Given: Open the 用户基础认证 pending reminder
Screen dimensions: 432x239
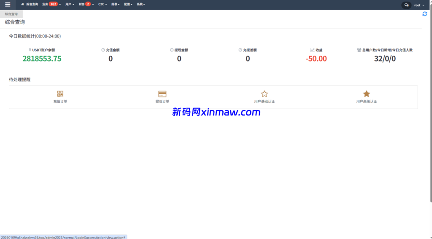Looking at the screenshot, I should 264,97.
